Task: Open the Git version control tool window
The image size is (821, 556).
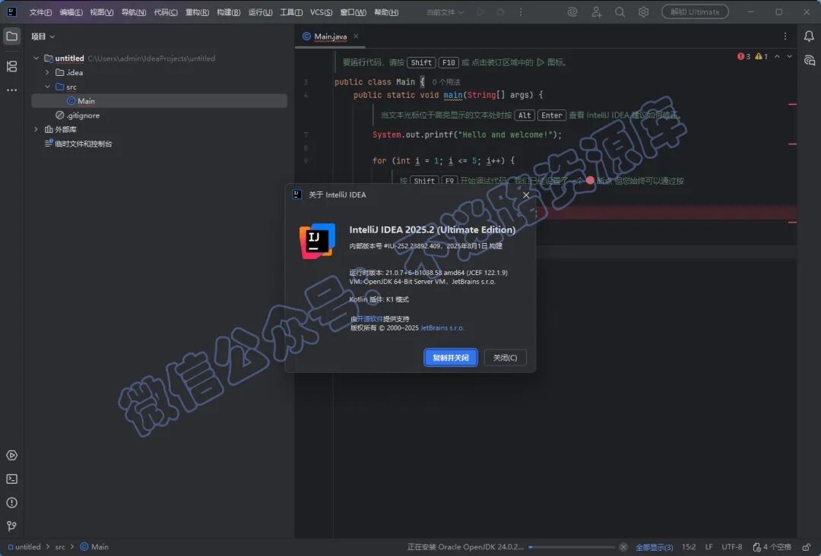Action: tap(11, 526)
